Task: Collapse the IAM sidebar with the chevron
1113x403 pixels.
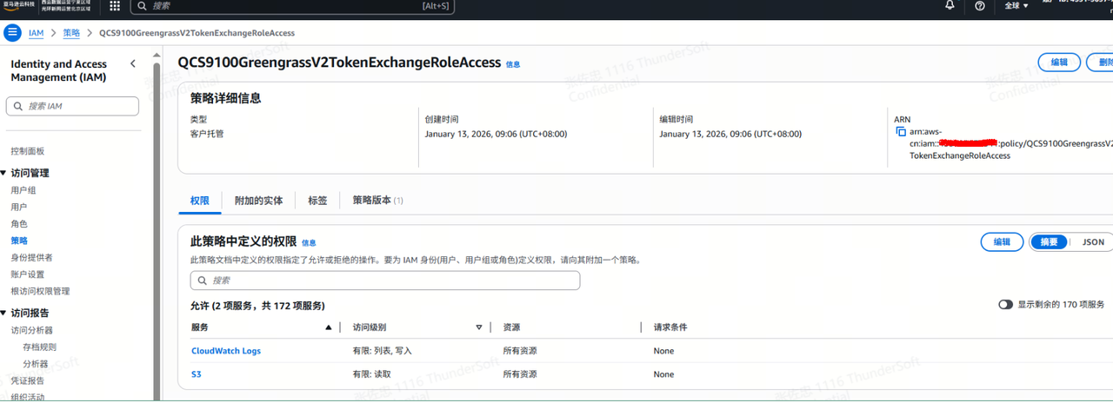Action: (x=133, y=63)
